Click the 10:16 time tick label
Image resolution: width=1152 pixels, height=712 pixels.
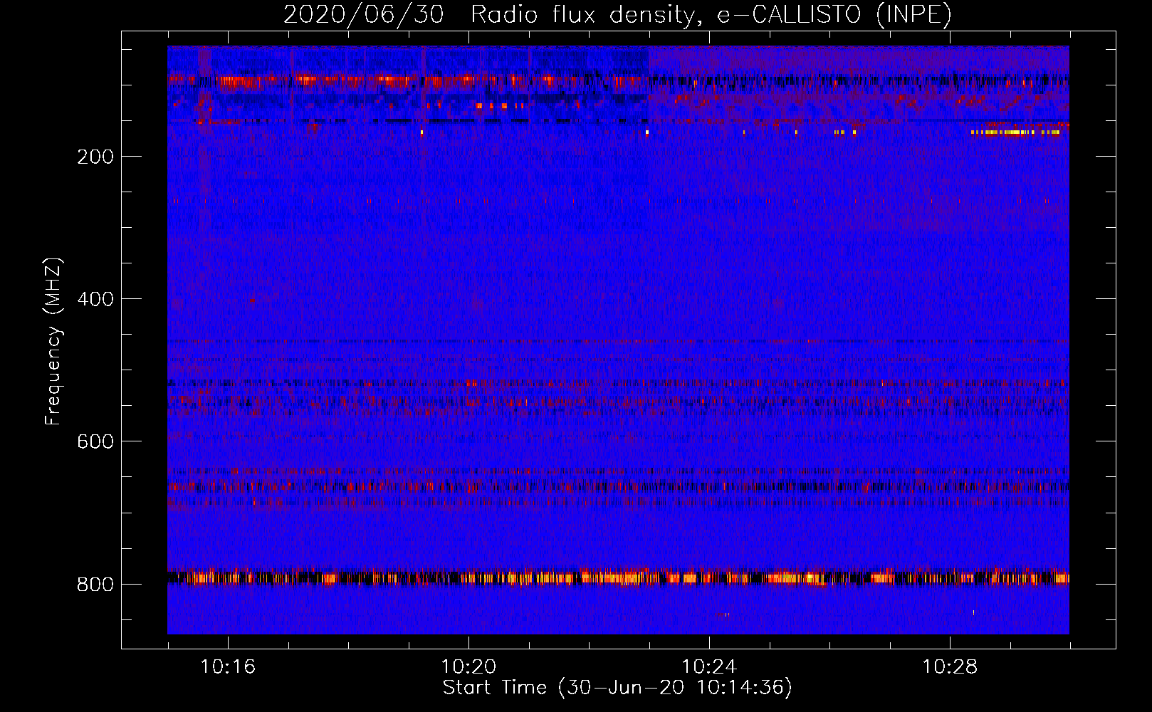(x=228, y=666)
